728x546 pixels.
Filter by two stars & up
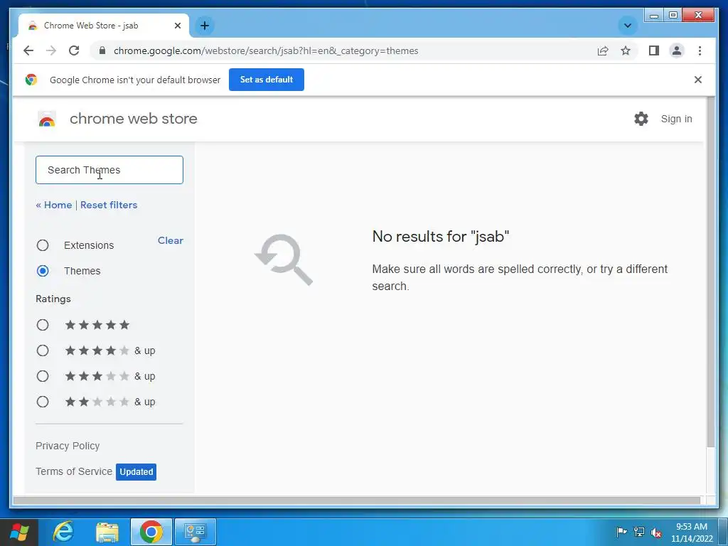point(43,402)
